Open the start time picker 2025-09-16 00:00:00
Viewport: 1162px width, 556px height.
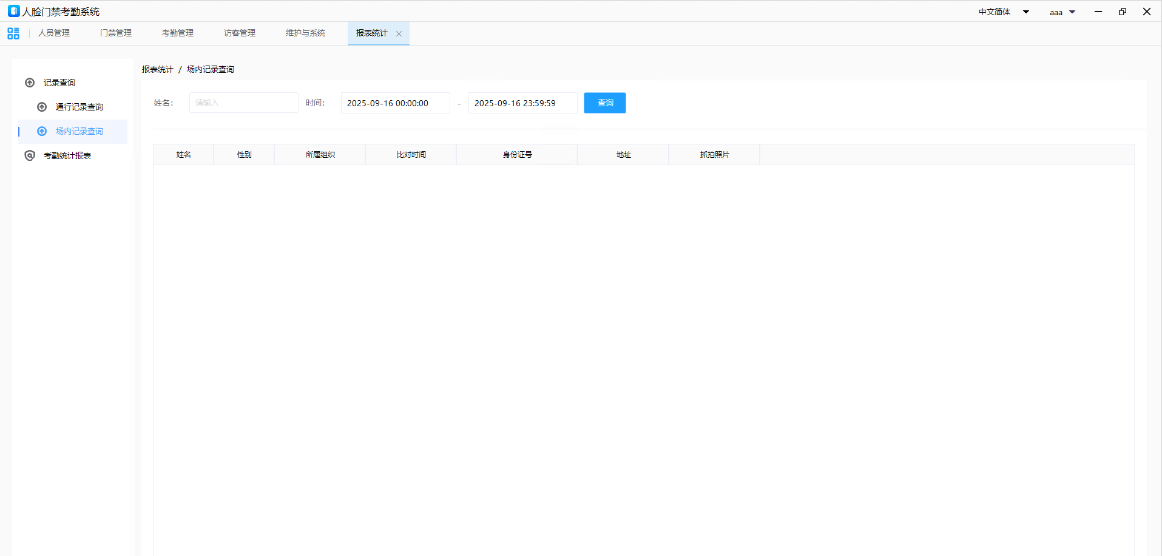tap(395, 103)
